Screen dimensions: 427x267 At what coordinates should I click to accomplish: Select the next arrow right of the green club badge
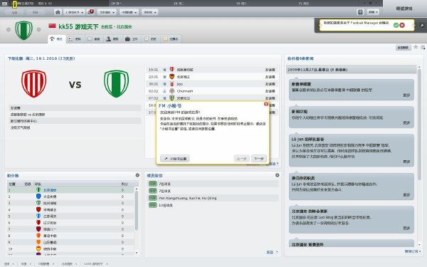click(x=38, y=29)
